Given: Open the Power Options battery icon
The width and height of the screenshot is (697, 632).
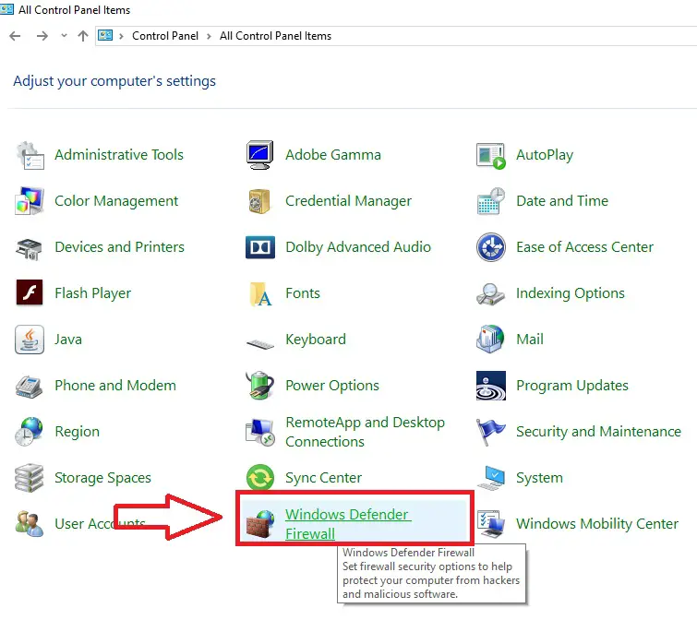Looking at the screenshot, I should pyautogui.click(x=260, y=385).
